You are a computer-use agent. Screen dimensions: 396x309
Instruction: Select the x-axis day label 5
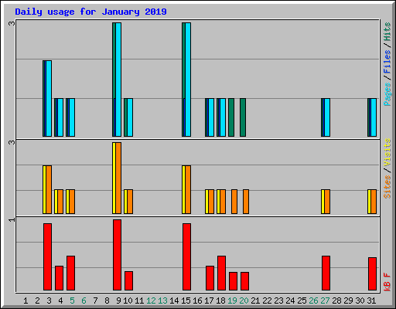pos(72,301)
